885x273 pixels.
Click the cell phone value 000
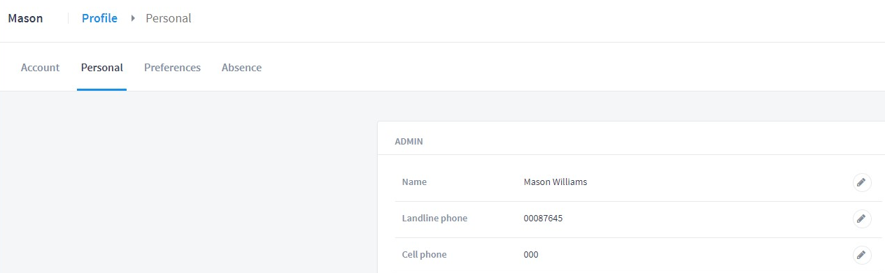(x=531, y=255)
